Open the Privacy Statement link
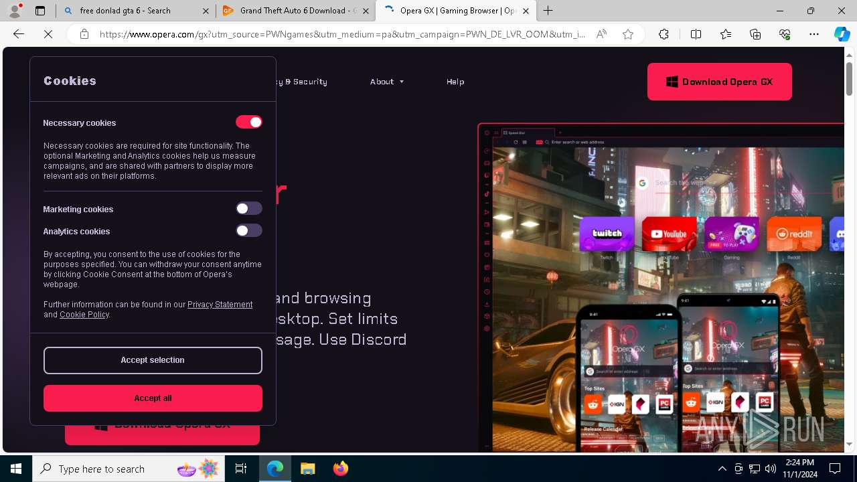The height and width of the screenshot is (482, 857). pos(220,305)
